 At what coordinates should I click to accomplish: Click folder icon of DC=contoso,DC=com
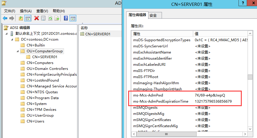pyautogui.click(x=17, y=39)
